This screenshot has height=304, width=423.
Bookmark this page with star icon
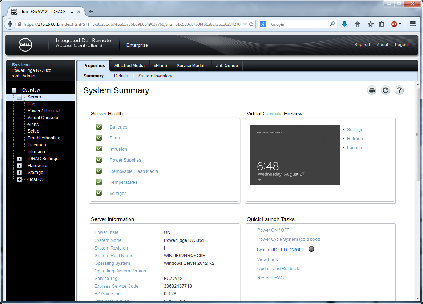coord(370,24)
